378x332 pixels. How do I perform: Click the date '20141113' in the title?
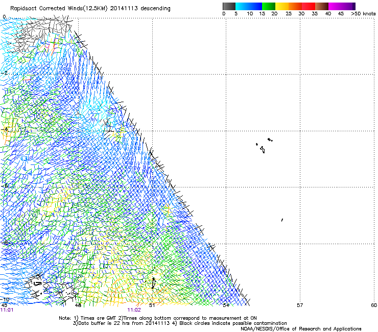tap(124, 9)
